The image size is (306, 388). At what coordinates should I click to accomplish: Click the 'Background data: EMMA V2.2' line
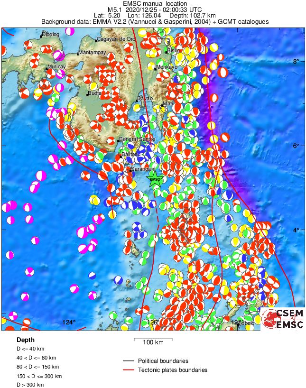pos(155,21)
